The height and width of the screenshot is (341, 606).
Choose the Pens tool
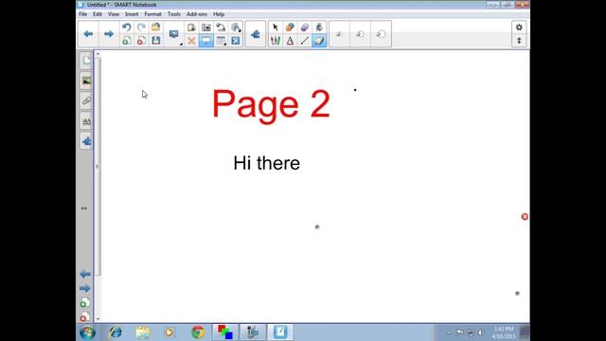pos(276,41)
